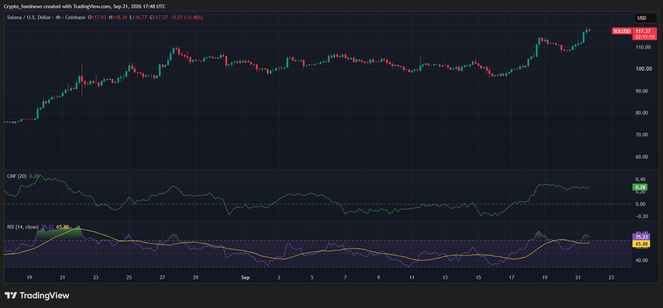663x308 pixels.
Task: Click the 11 date on the time axis
Action: [x=411, y=278]
